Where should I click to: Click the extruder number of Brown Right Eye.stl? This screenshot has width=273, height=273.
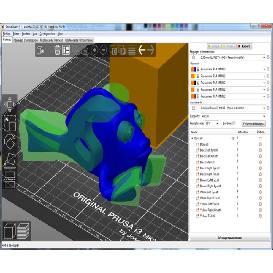coord(237,186)
